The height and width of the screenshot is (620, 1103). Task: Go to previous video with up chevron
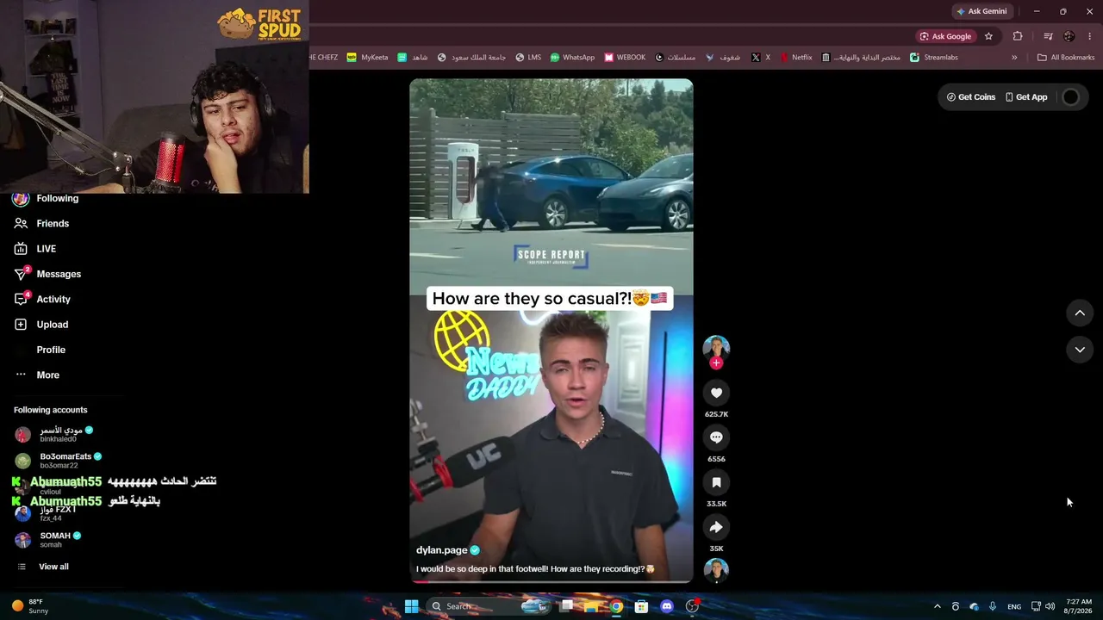(x=1080, y=313)
